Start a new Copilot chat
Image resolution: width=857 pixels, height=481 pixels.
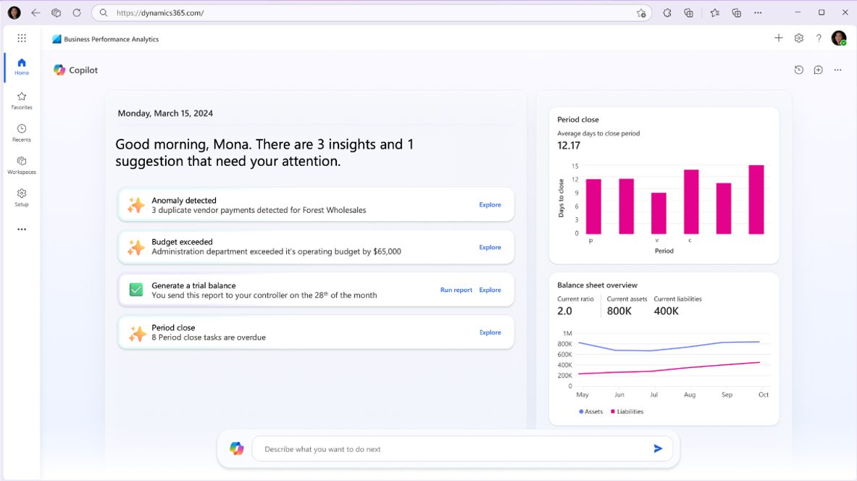click(x=818, y=70)
